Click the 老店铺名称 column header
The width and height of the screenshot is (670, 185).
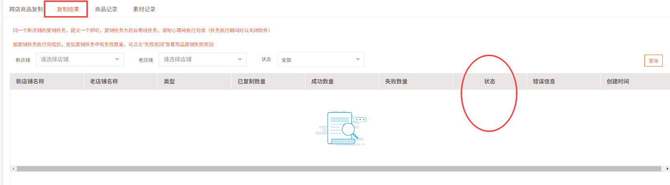(x=104, y=81)
